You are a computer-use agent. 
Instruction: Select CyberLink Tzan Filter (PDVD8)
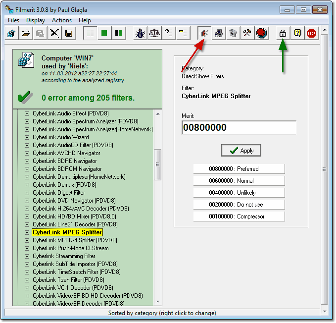coord(68,280)
